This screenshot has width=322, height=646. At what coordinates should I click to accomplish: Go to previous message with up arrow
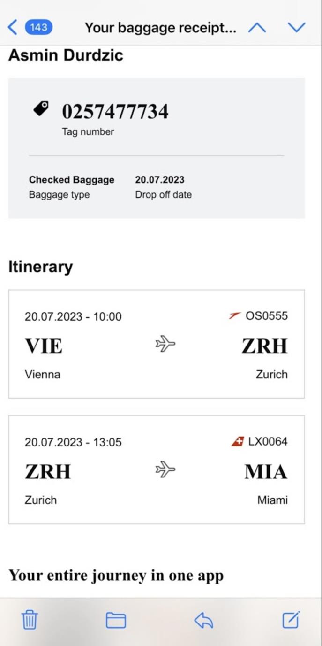[x=257, y=28]
